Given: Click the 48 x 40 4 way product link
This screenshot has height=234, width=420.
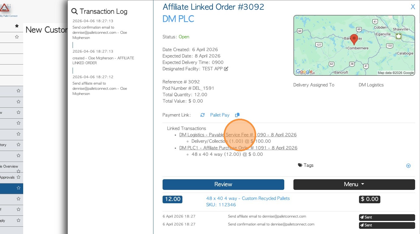Looking at the screenshot, I should [x=248, y=198].
